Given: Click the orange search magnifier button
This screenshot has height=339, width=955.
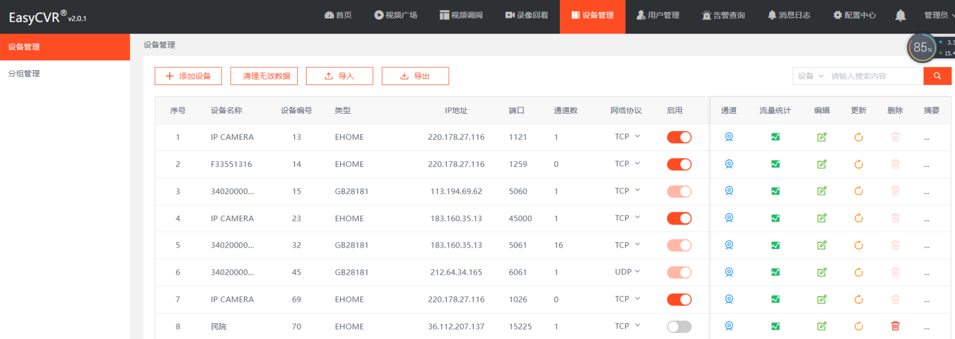Looking at the screenshot, I should click(937, 76).
